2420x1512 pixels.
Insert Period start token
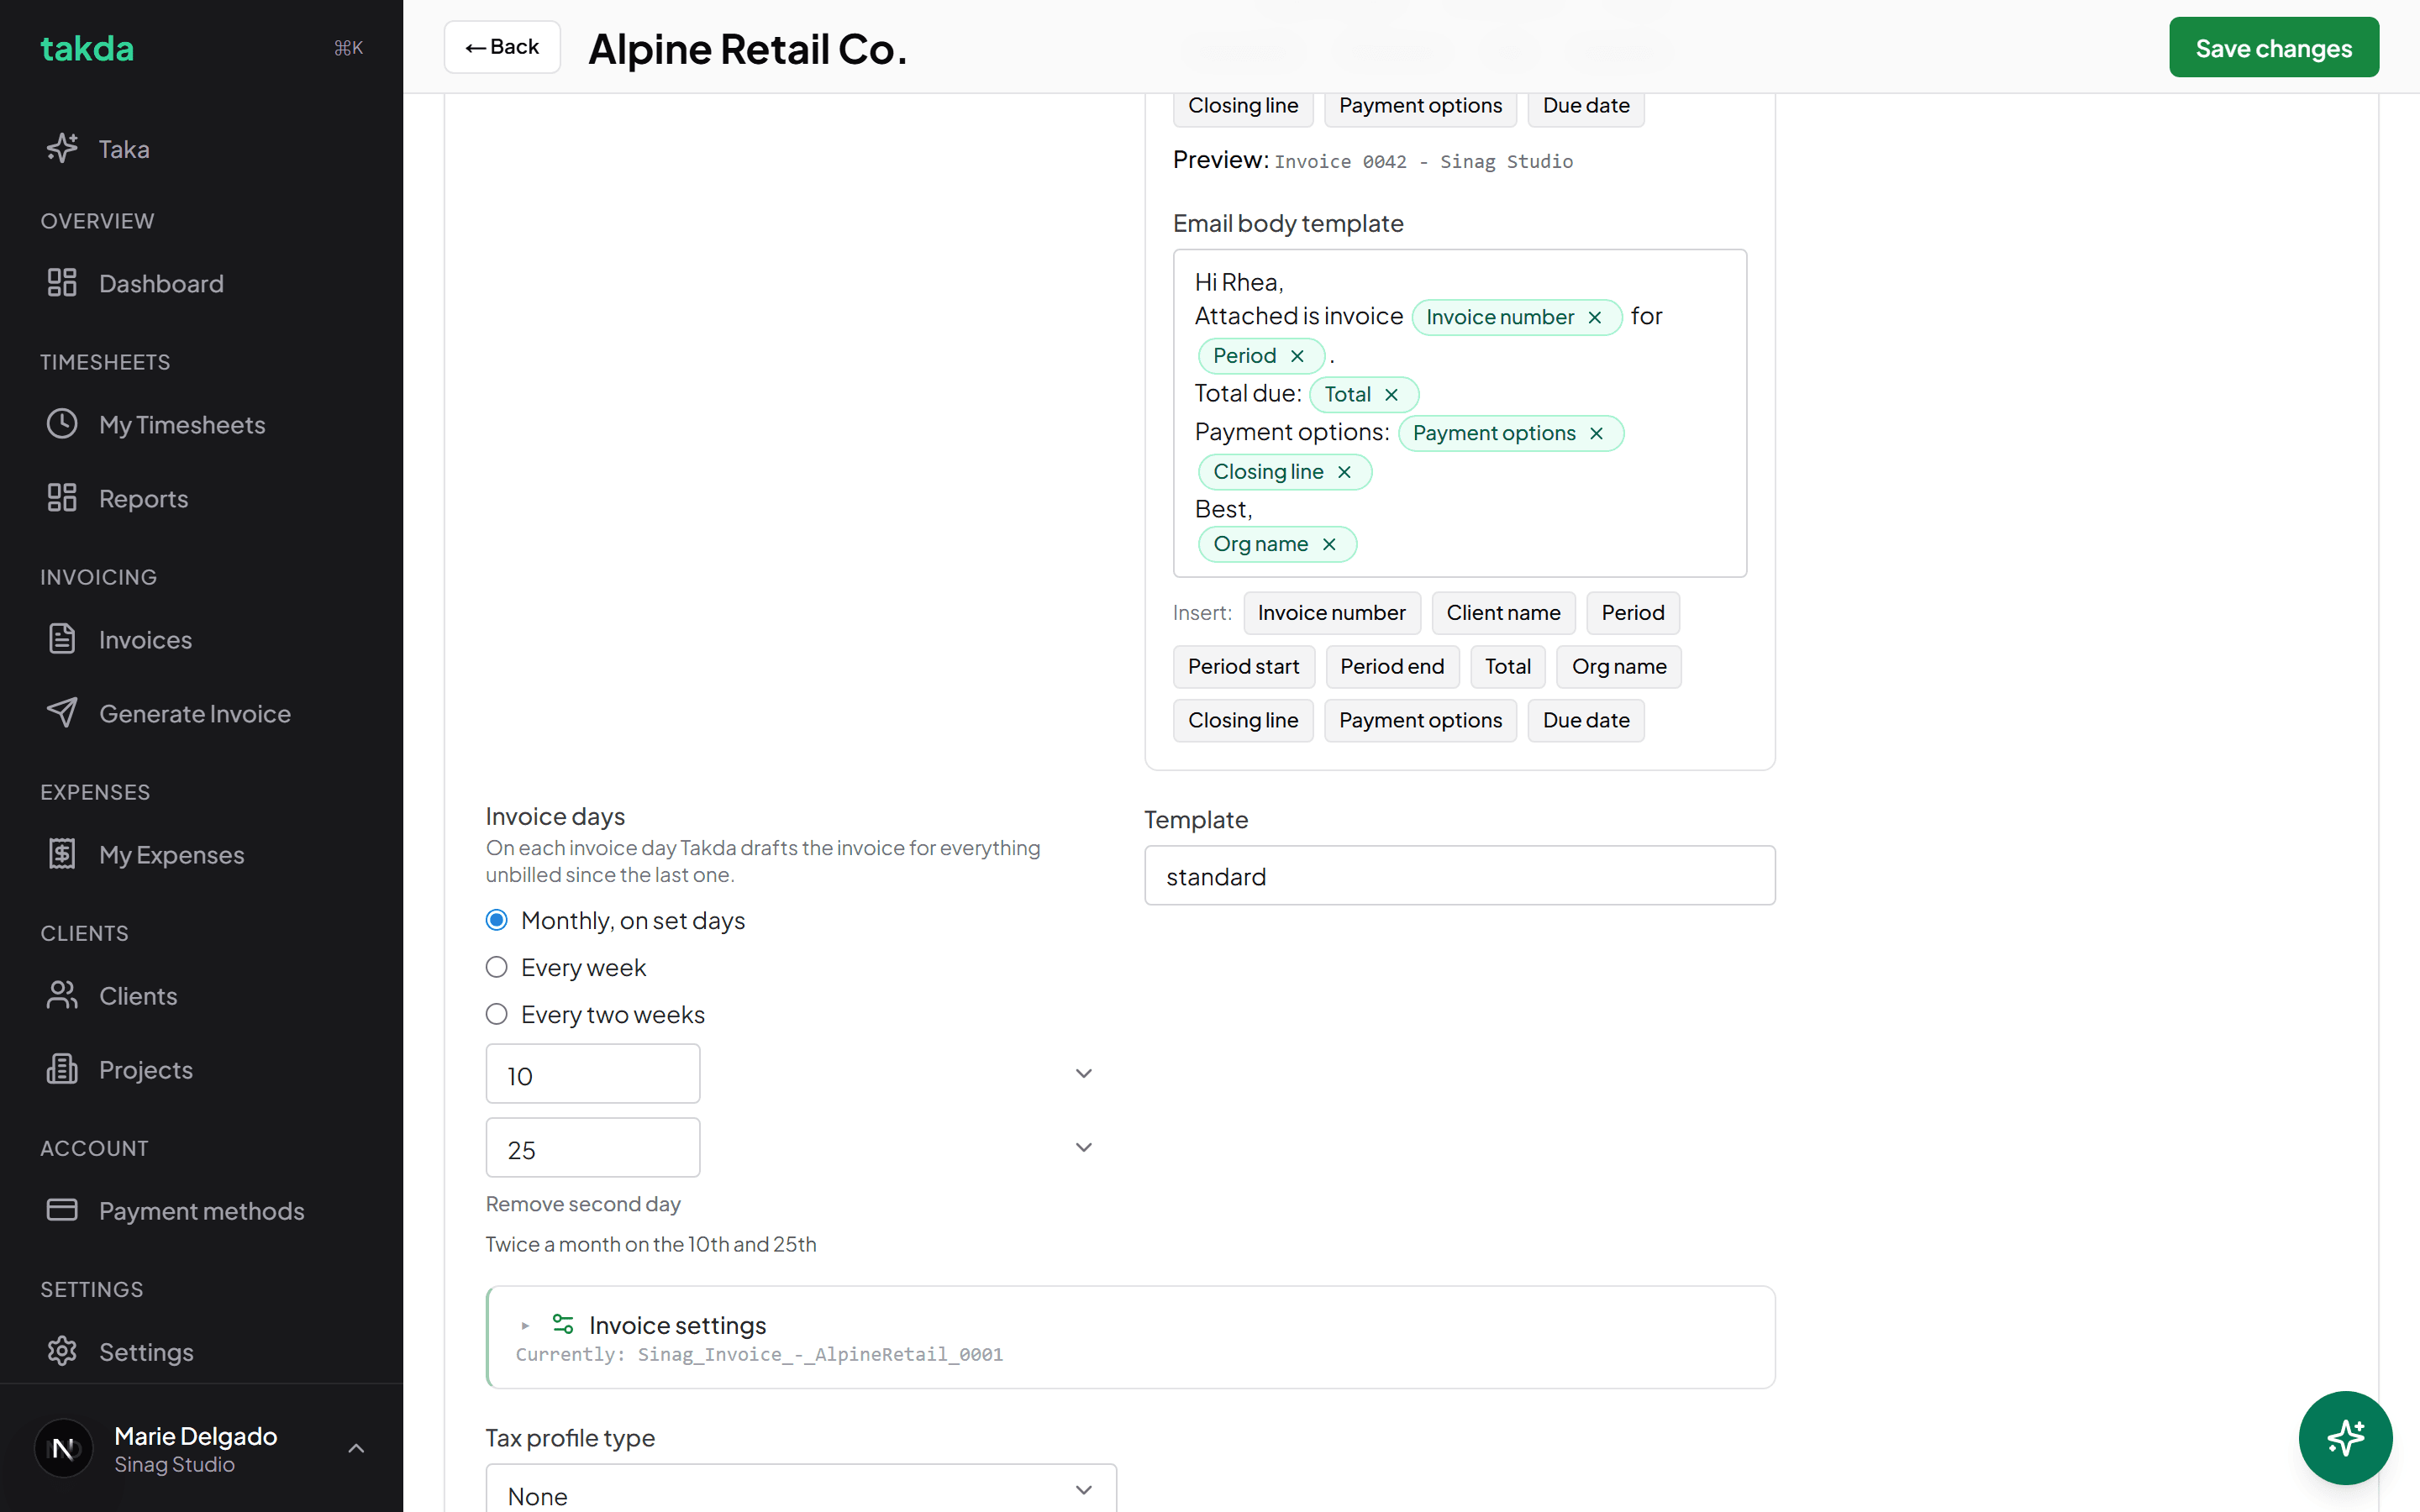pos(1243,667)
